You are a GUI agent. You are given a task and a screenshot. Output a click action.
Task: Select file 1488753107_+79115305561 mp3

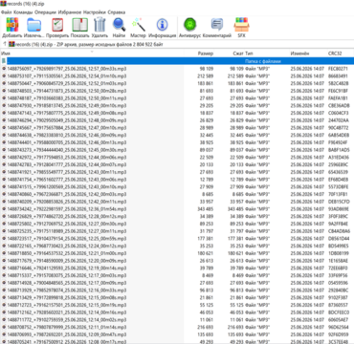[67, 75]
